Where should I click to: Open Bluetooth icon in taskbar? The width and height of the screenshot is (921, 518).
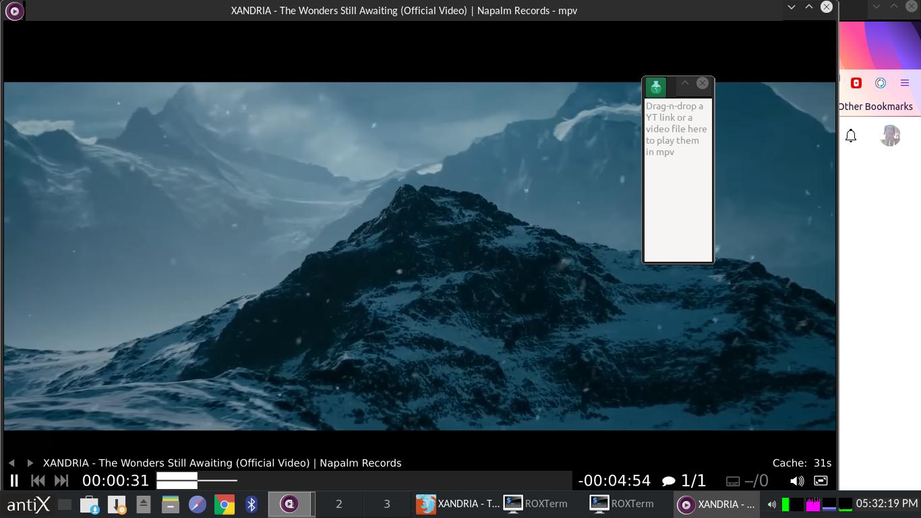[251, 504]
